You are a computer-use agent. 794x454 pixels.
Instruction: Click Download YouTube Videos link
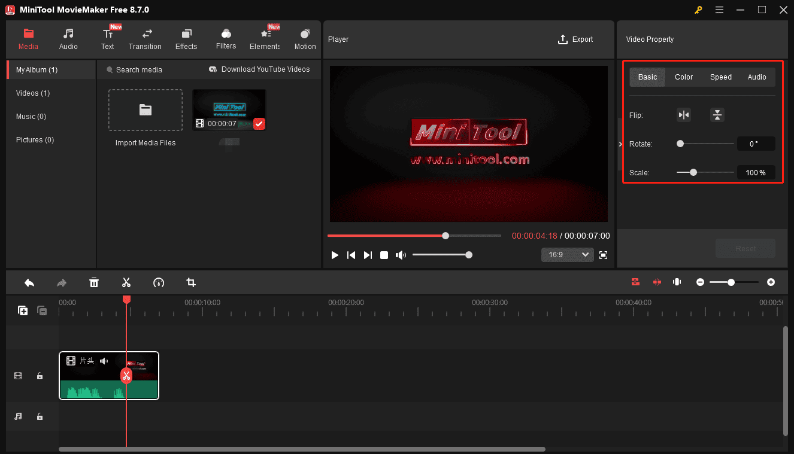pos(259,69)
